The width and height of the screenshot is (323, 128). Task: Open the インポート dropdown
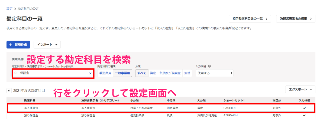[47, 45]
